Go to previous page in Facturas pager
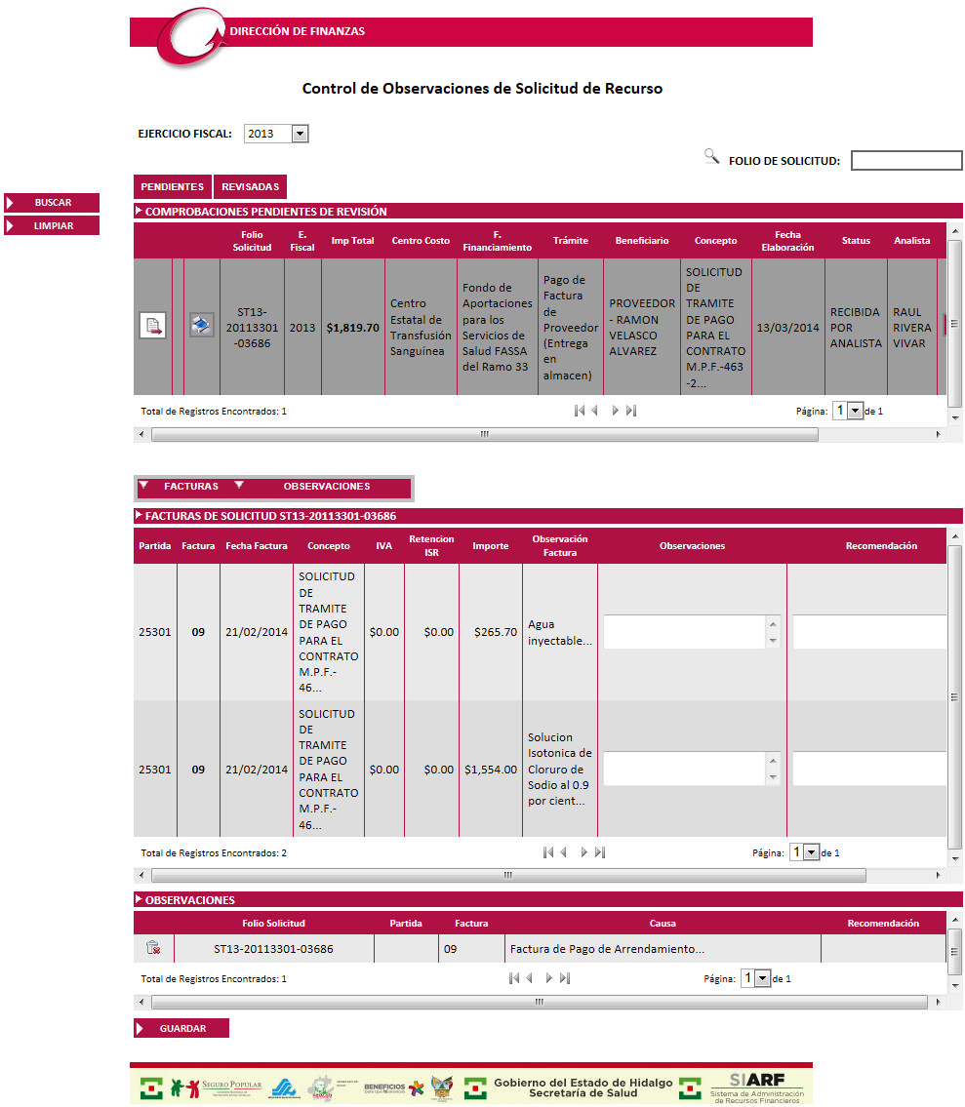This screenshot has height=1107, width=965. [x=564, y=852]
